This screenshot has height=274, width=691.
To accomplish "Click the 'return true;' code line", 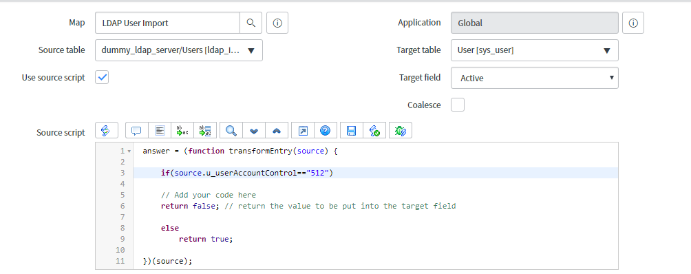I will click(x=205, y=239).
